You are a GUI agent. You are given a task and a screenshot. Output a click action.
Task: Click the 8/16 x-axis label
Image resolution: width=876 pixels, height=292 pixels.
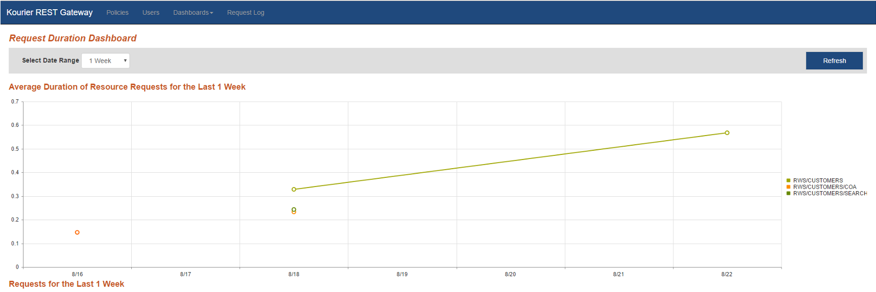(x=77, y=274)
